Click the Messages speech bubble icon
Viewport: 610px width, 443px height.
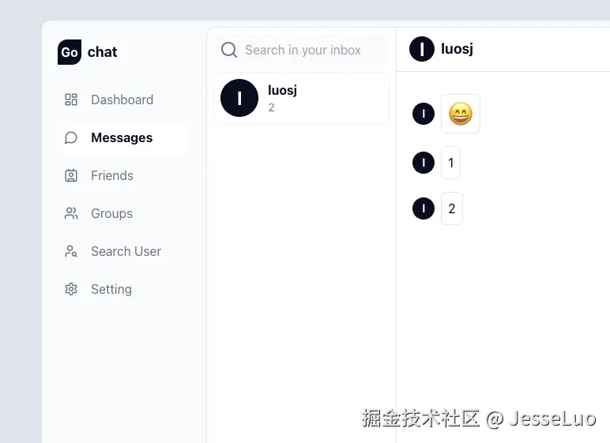[x=71, y=137]
